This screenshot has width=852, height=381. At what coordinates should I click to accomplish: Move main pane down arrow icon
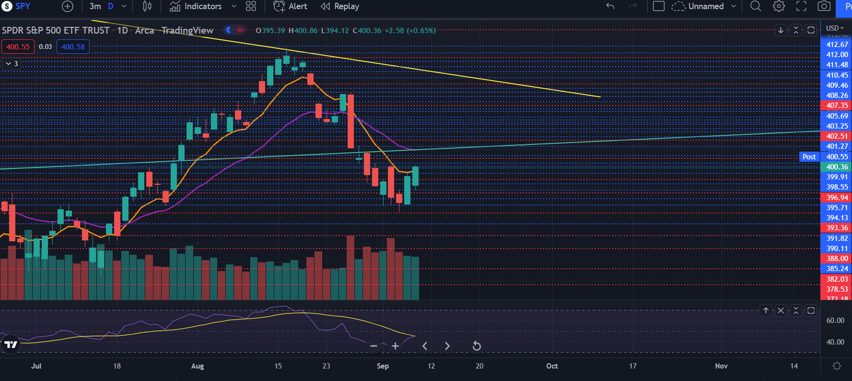pos(781,30)
